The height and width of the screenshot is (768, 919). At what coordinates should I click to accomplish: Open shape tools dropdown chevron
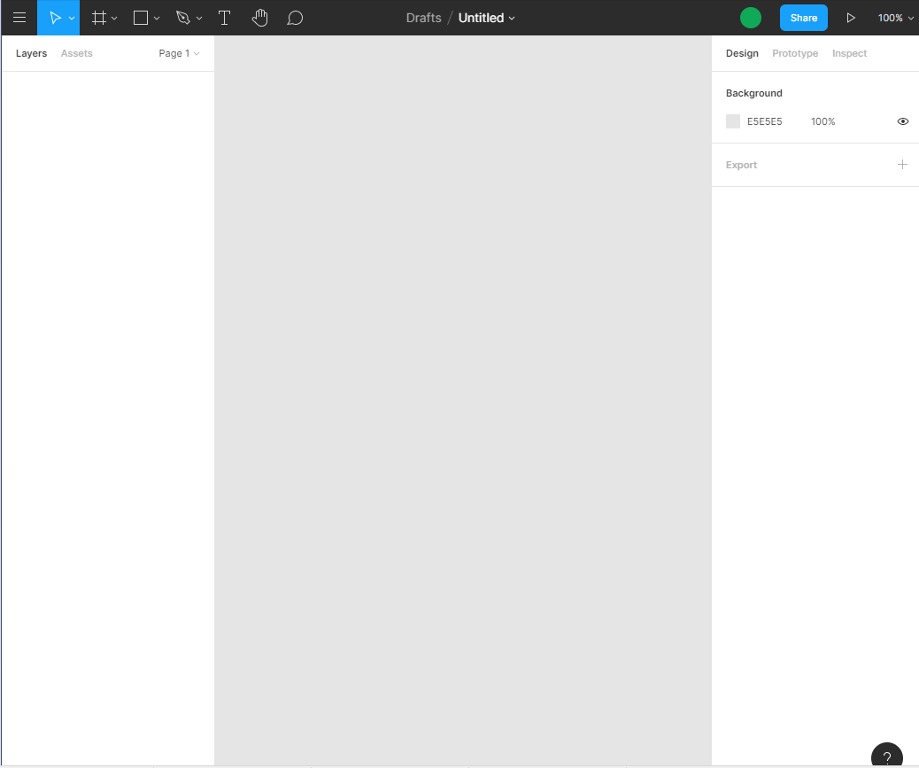click(x=157, y=19)
